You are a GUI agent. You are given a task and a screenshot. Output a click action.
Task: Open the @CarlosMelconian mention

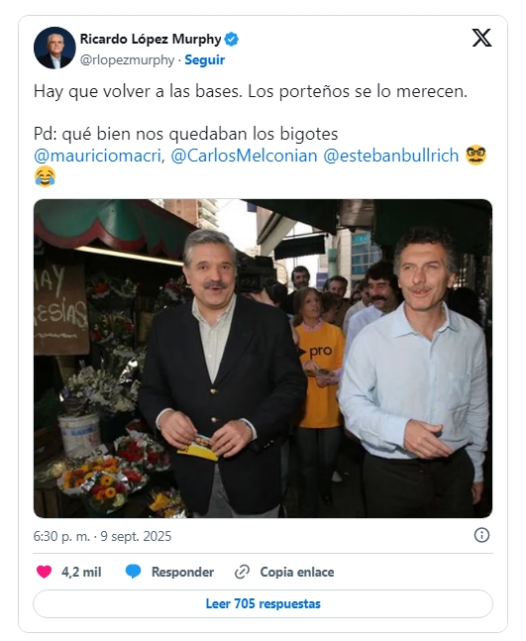(244, 156)
